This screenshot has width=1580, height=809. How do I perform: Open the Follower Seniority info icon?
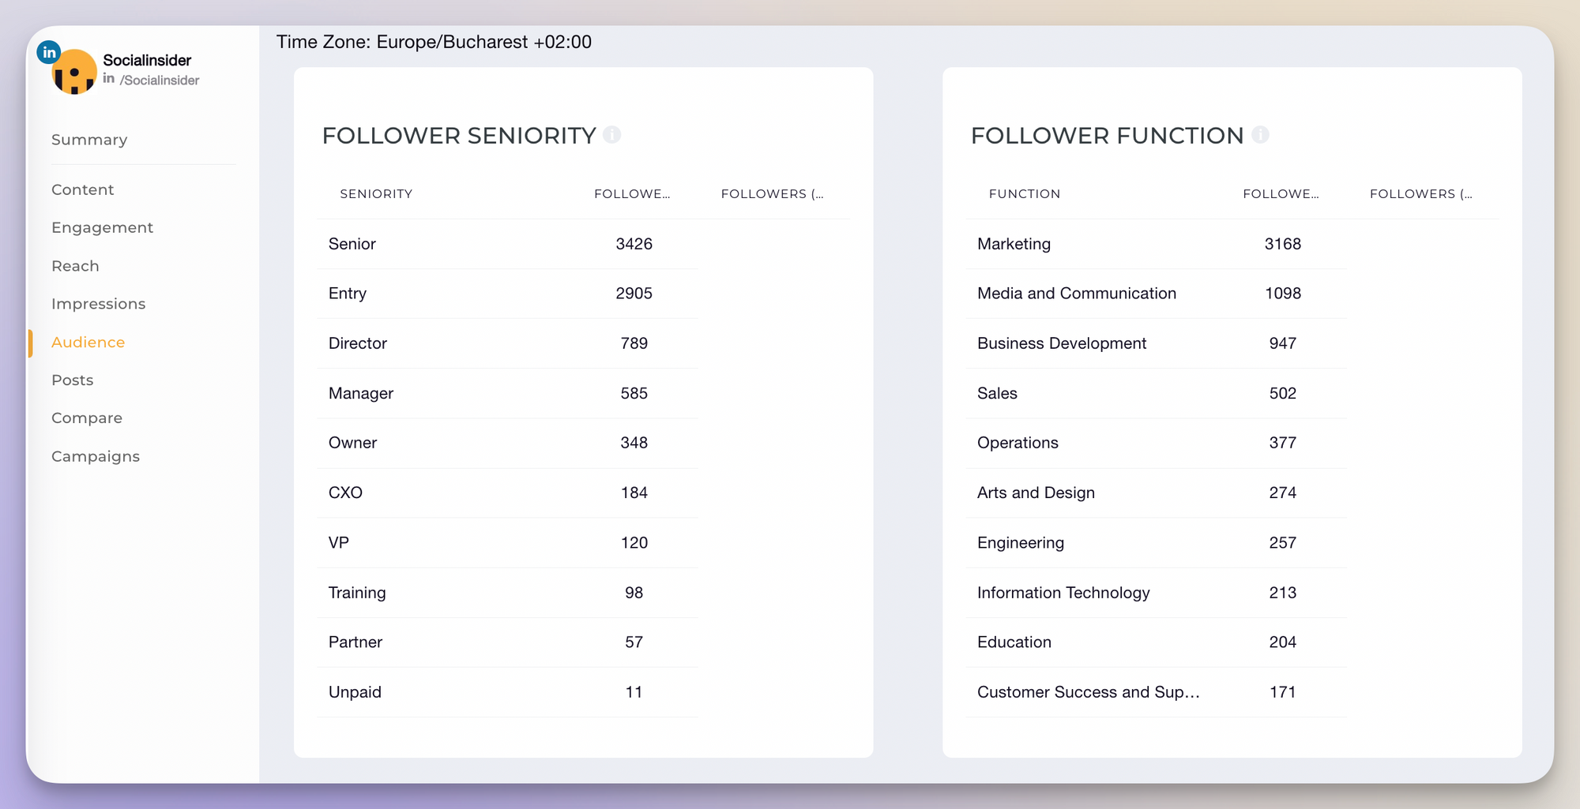pos(611,135)
